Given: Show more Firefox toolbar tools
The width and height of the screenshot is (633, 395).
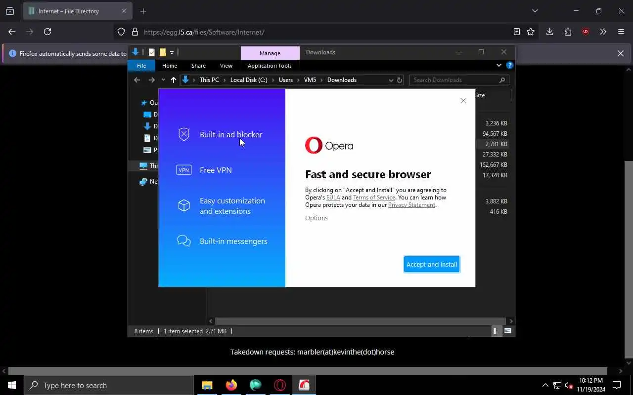Looking at the screenshot, I should pyautogui.click(x=603, y=32).
